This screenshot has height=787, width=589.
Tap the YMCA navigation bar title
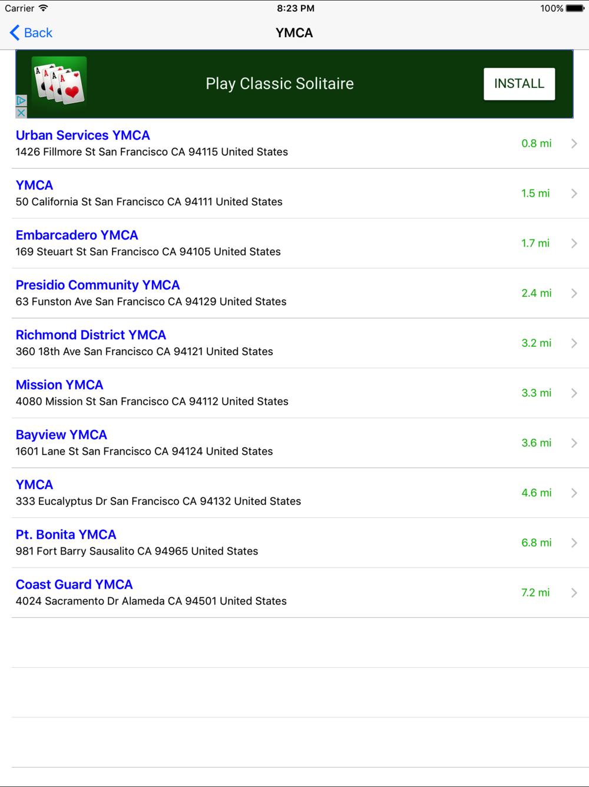point(294,33)
